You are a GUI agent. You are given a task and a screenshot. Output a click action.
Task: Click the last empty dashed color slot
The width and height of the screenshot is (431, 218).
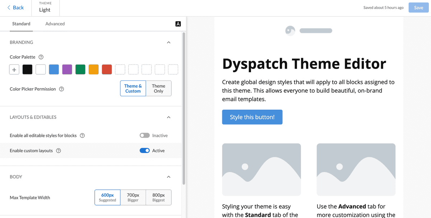click(173, 70)
